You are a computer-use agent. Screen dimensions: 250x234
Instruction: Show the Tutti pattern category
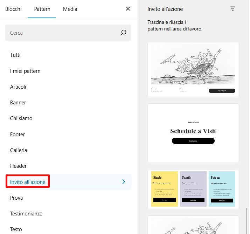pos(15,55)
